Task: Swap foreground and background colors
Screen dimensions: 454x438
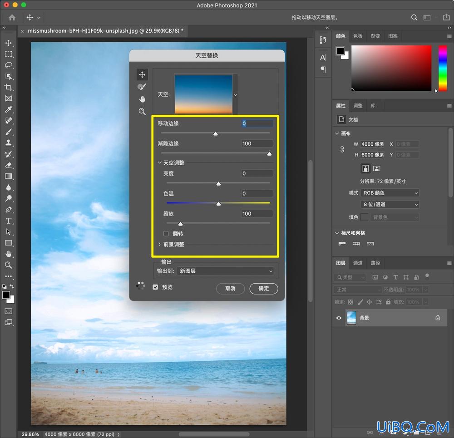Action: click(x=12, y=286)
